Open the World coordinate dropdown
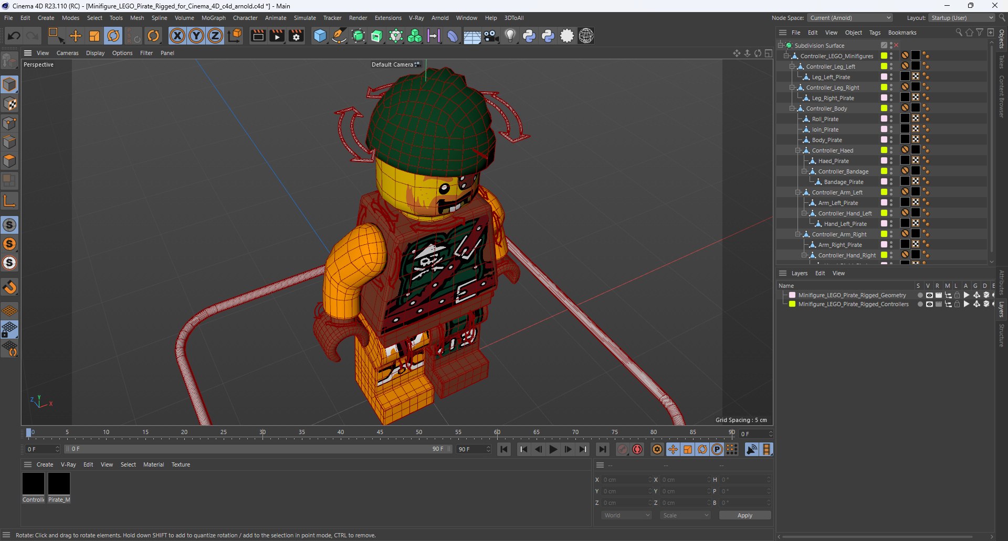 coord(627,516)
